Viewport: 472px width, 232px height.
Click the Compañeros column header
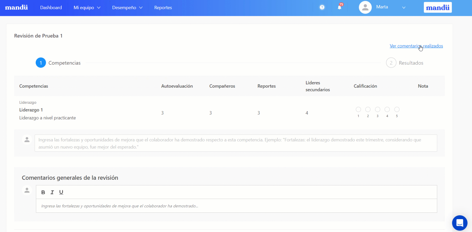[222, 86]
